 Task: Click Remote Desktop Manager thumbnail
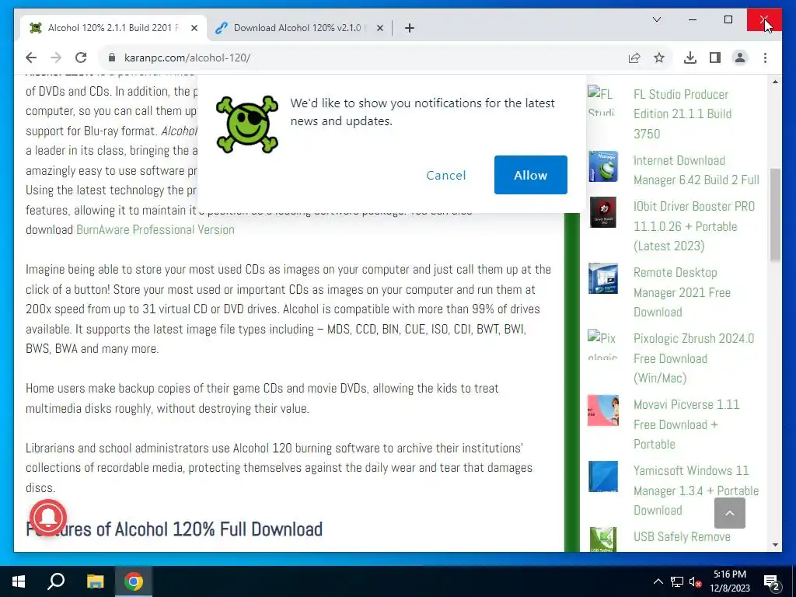pos(602,278)
